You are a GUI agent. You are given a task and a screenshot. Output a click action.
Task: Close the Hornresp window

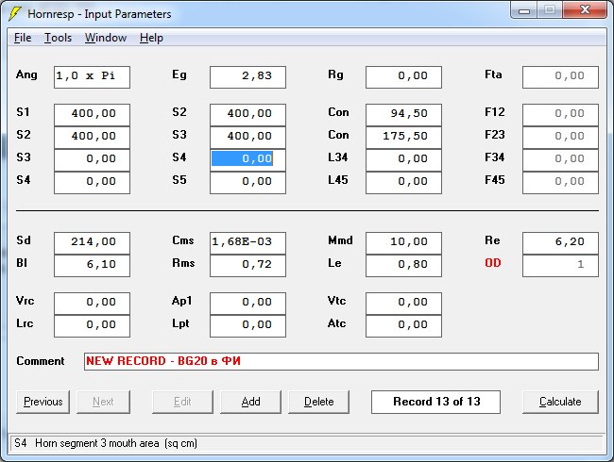(585, 9)
